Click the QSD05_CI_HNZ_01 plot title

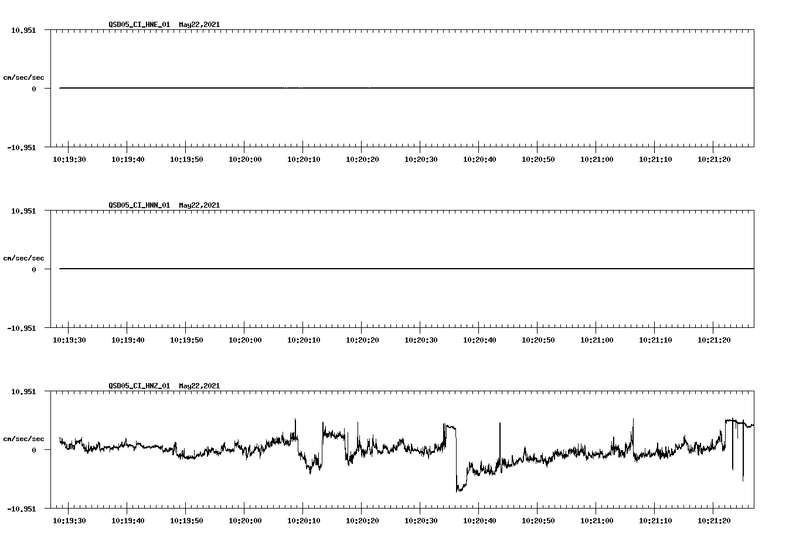[164, 386]
